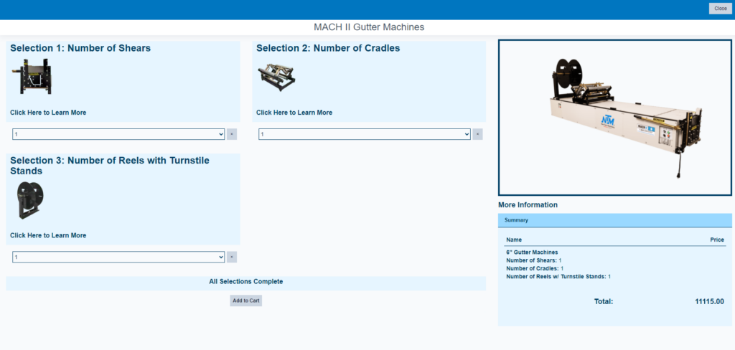
Task: Add the configured machine to cart
Action: click(x=246, y=301)
